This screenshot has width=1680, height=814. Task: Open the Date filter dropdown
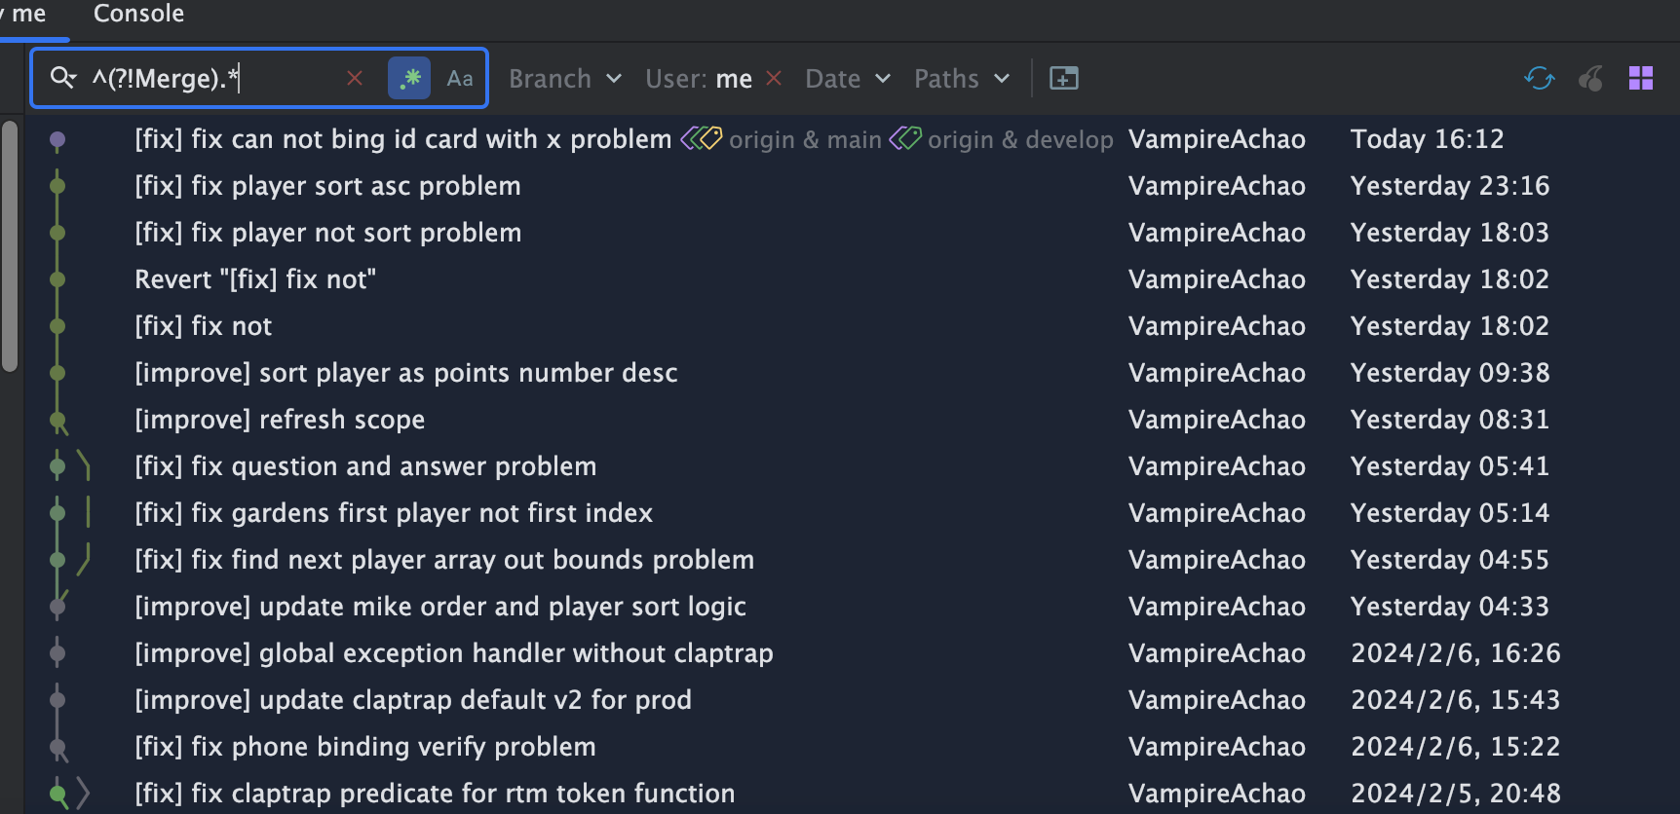point(848,79)
